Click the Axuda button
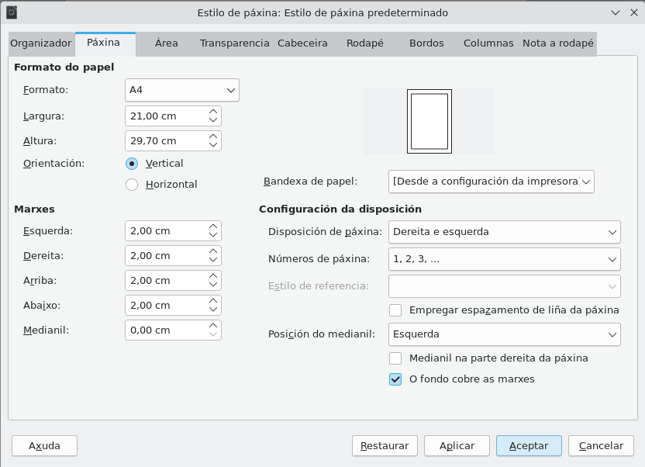645x467 pixels. click(44, 446)
